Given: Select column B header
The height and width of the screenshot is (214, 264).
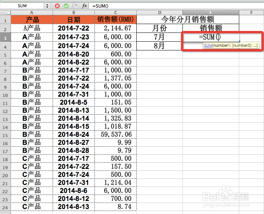Looking at the screenshot, I should tap(74, 13).
